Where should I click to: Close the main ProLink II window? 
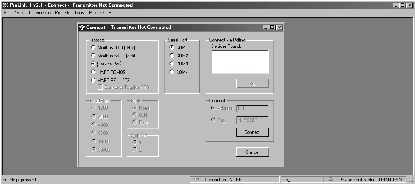click(x=409, y=5)
